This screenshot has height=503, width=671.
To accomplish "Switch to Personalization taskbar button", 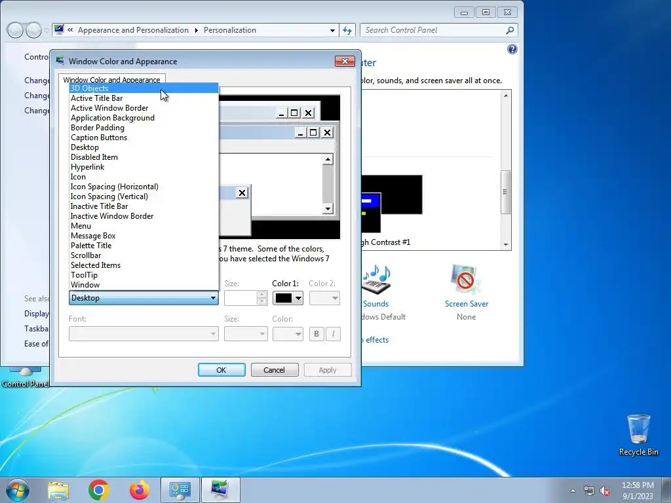I will [x=220, y=490].
